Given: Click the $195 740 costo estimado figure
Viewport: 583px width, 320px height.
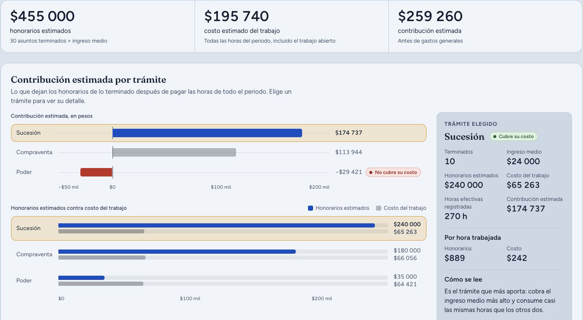Looking at the screenshot, I should point(236,16).
